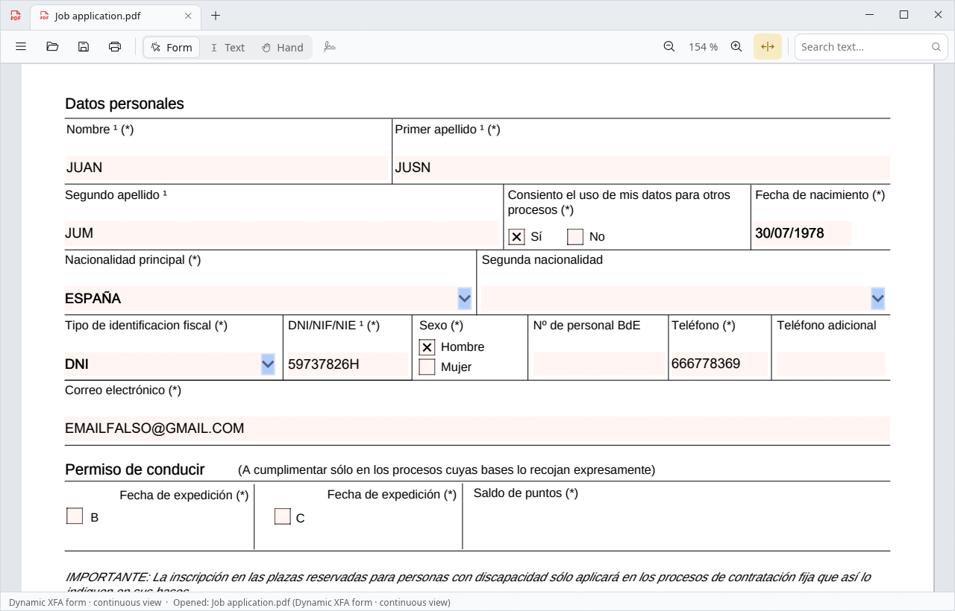Check the C driving licence box

pyautogui.click(x=282, y=516)
